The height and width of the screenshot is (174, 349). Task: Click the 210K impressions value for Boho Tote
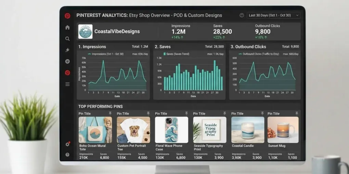pyautogui.click(x=84, y=158)
